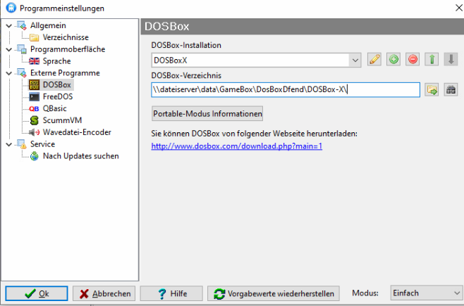This screenshot has width=464, height=306.
Task: Click Portable-Modus Informationen button
Action: click(x=207, y=113)
